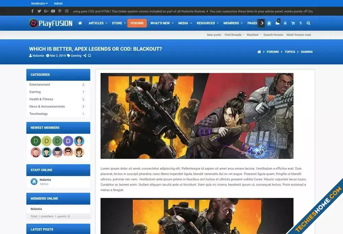The height and width of the screenshot is (234, 343).
Task: Click Mark forums read
Action: (x=299, y=35)
